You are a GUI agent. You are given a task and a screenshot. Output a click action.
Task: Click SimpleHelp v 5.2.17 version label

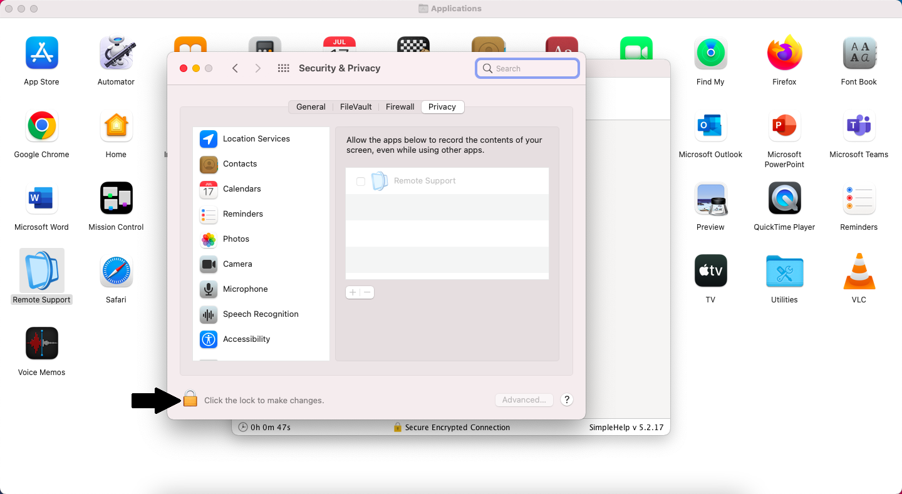626,427
